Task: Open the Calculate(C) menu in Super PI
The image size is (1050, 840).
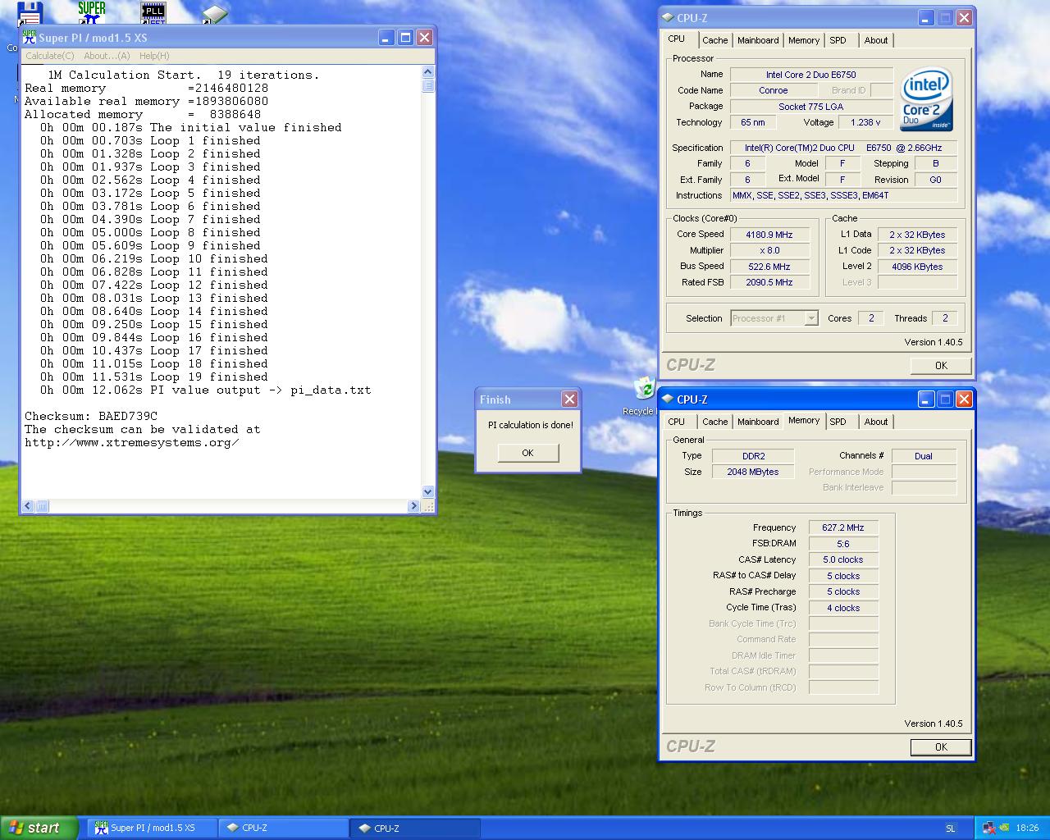Action: (x=50, y=56)
